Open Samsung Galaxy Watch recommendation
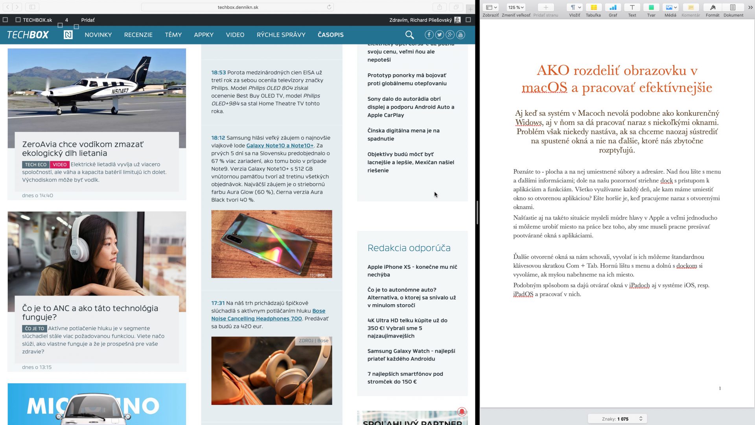 411,355
